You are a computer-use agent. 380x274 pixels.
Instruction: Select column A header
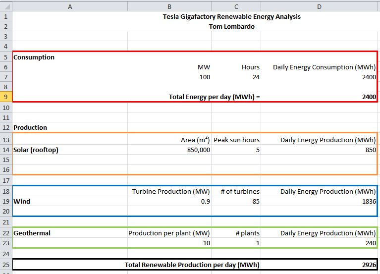[70, 7]
